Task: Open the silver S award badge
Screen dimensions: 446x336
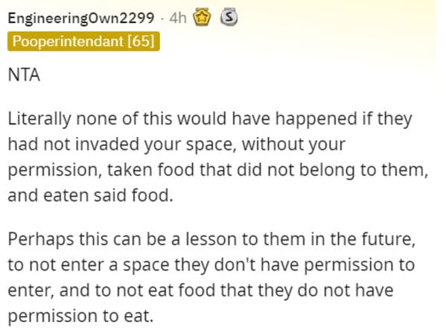Action: 229,17
